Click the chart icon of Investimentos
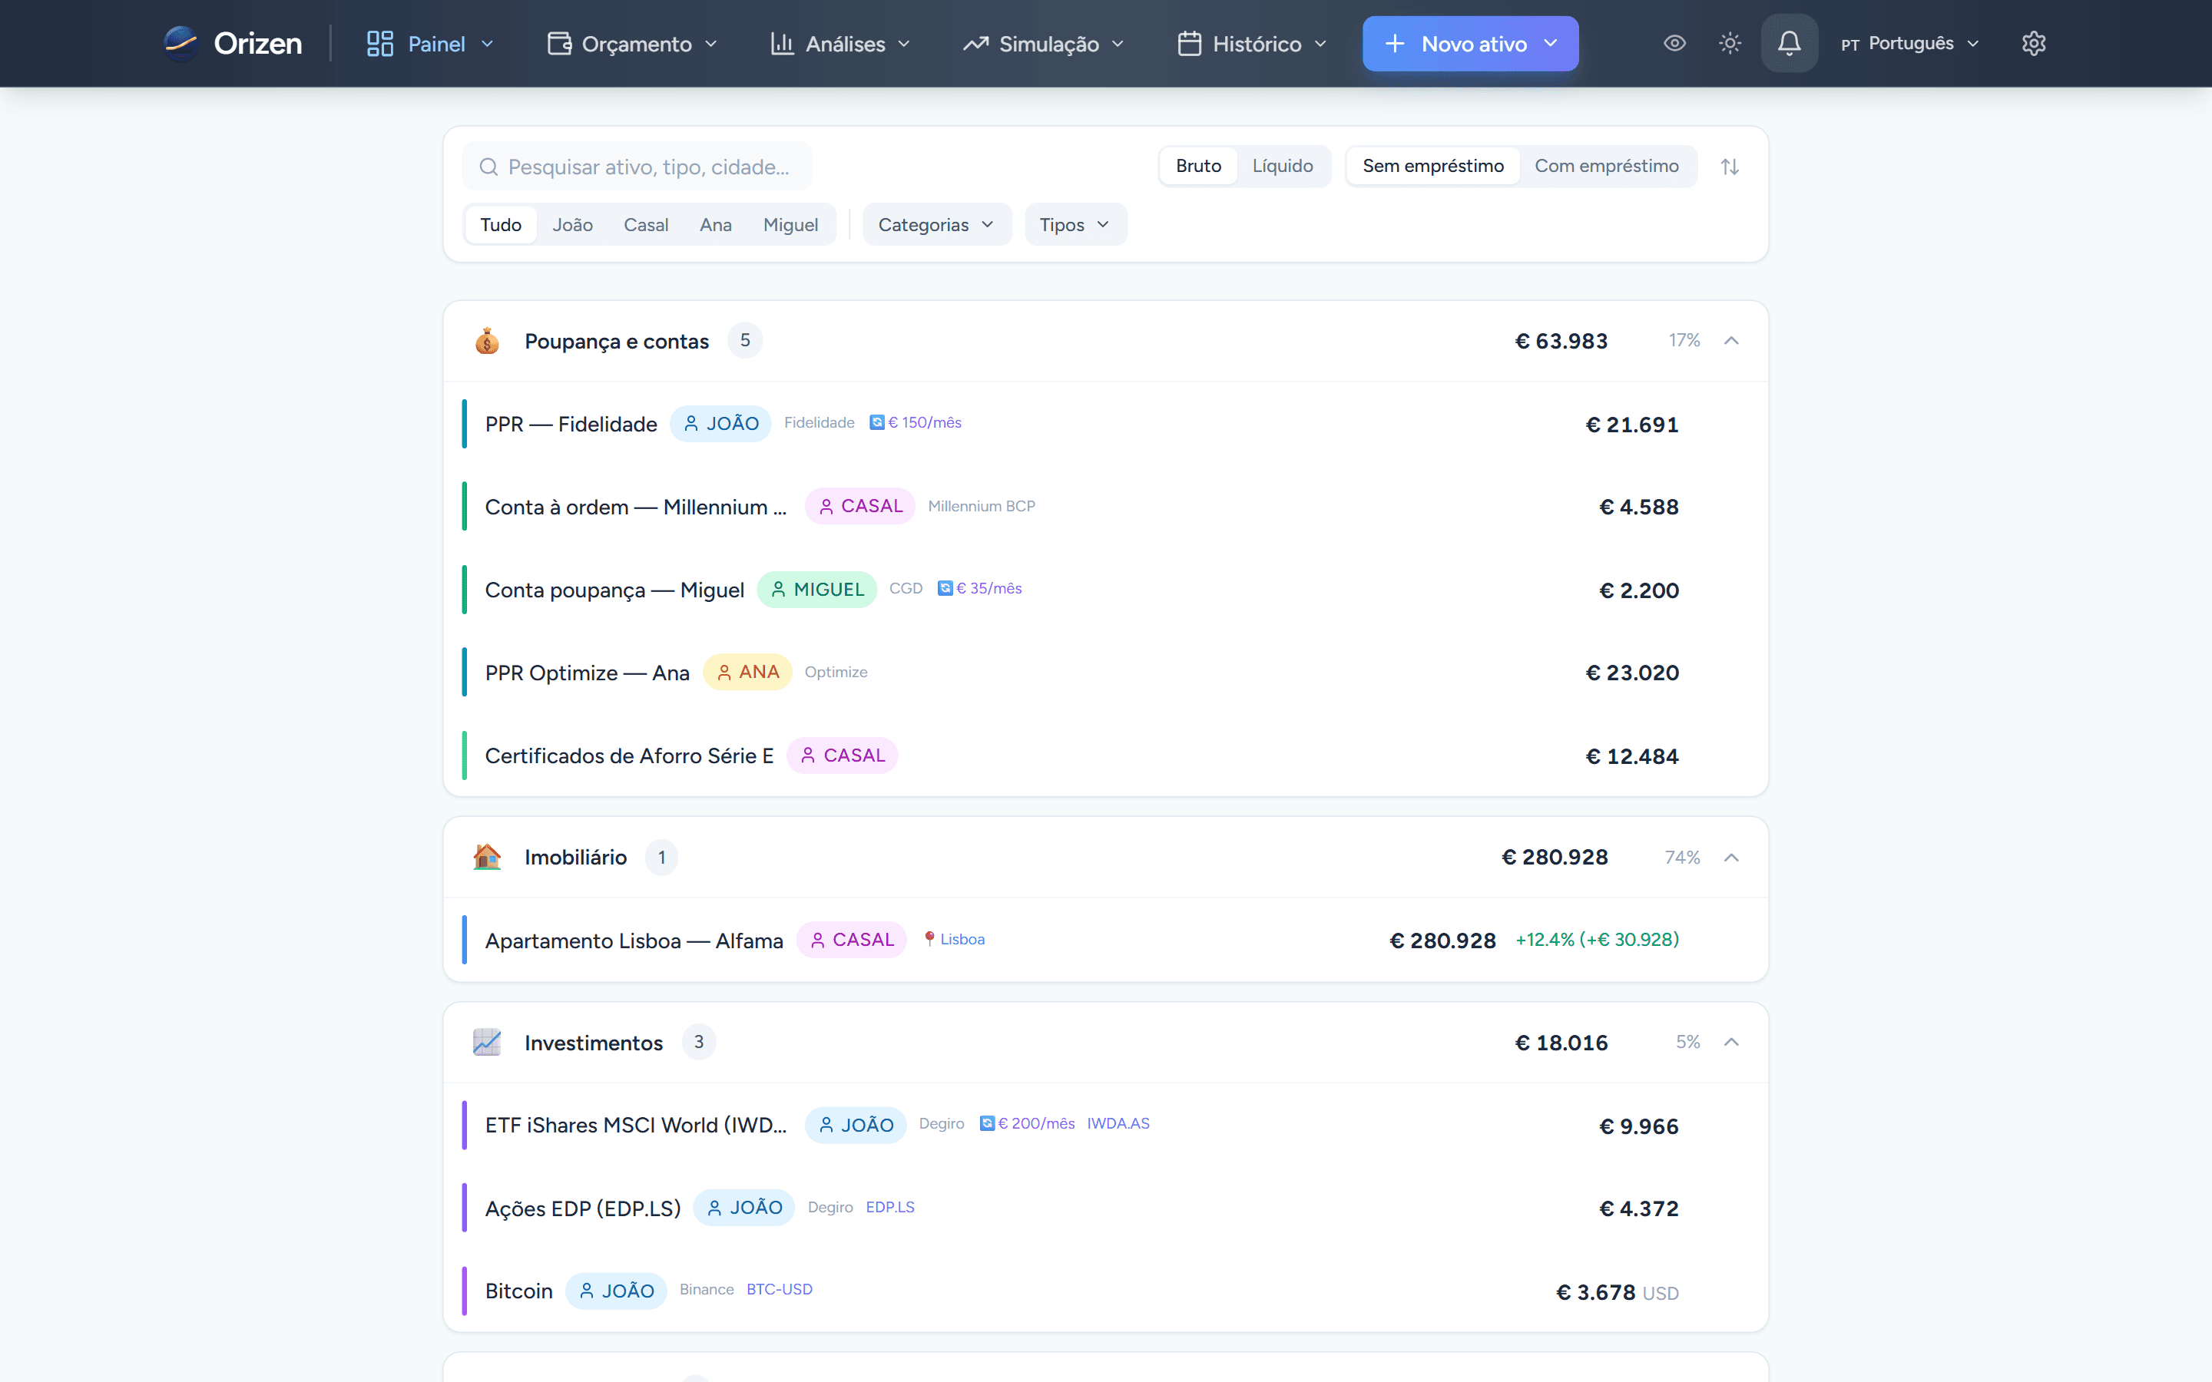This screenshot has width=2212, height=1382. pyautogui.click(x=487, y=1042)
